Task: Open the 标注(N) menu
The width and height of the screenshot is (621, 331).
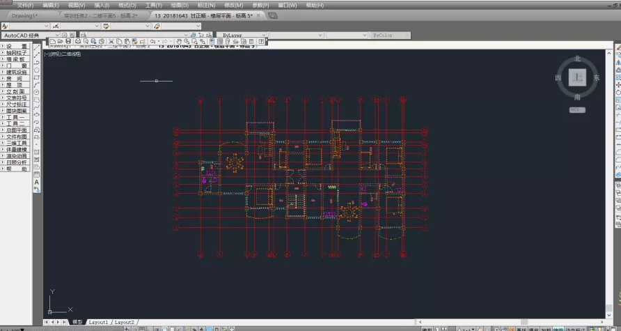Action: tap(206, 5)
